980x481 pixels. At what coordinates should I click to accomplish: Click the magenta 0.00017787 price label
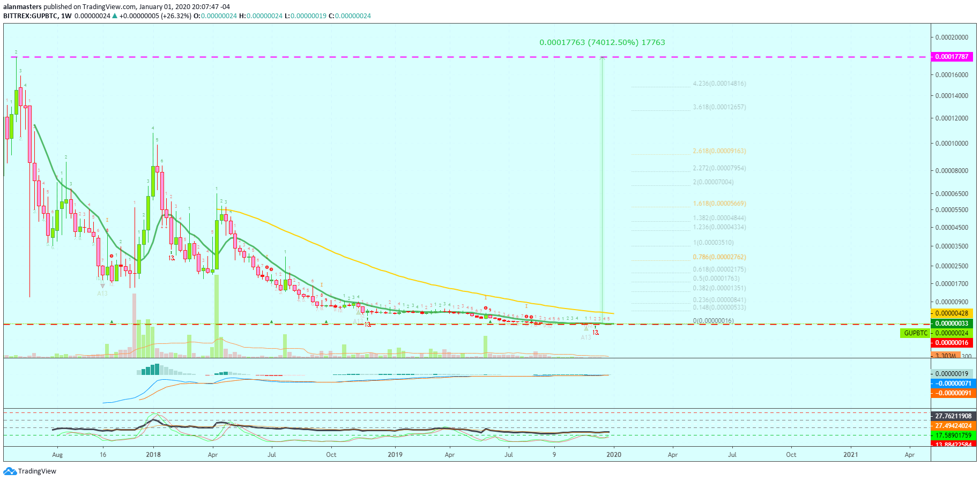pyautogui.click(x=952, y=57)
